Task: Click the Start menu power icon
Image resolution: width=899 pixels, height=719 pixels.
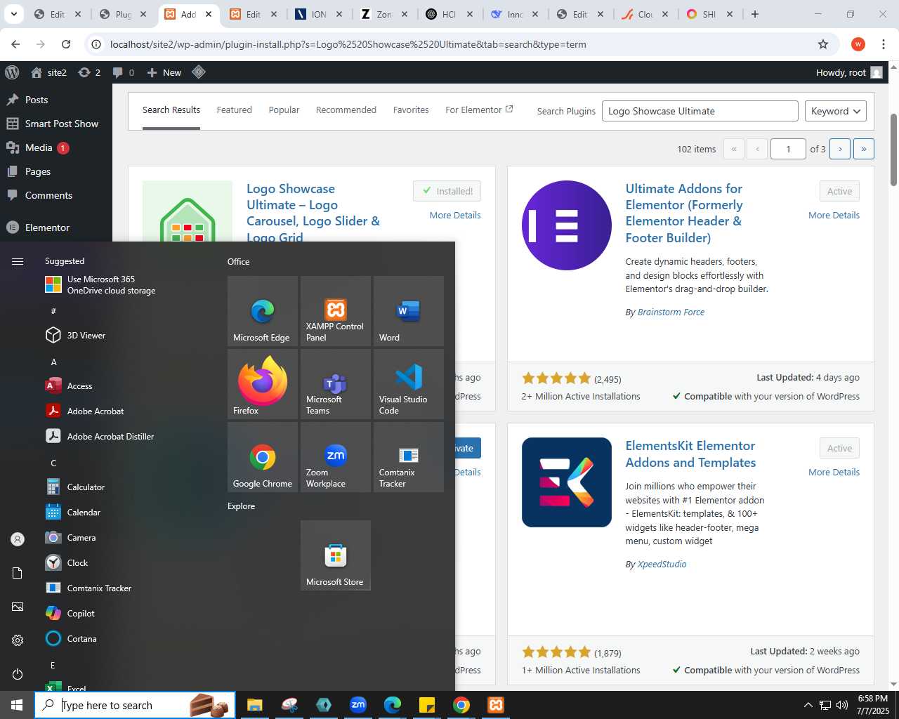Action: [x=18, y=674]
